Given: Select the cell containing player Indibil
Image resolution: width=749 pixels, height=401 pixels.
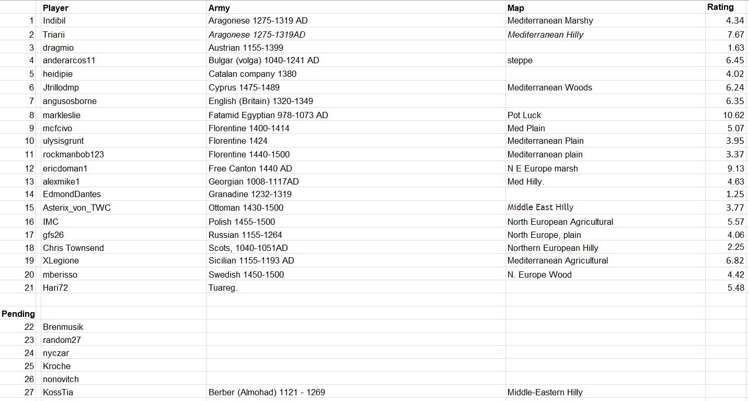Looking at the screenshot, I should (124, 20).
